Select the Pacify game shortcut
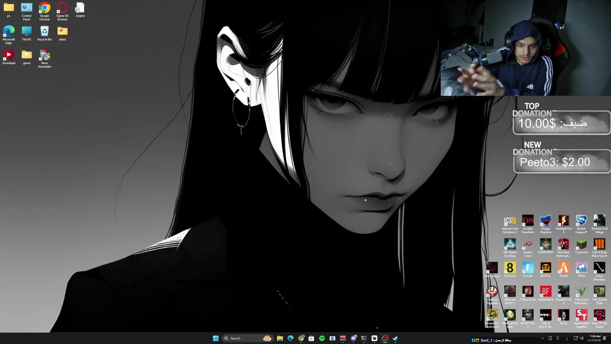 tap(563, 318)
